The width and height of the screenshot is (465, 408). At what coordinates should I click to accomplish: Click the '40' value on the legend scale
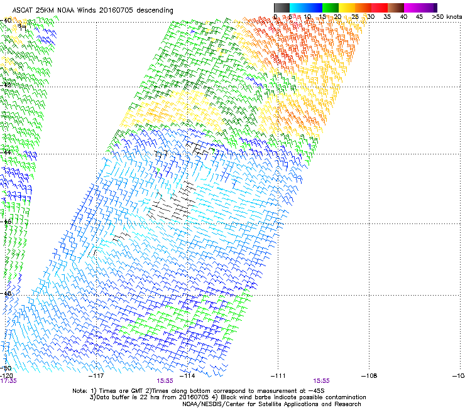(x=403, y=17)
